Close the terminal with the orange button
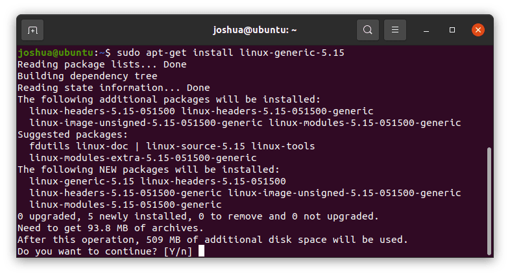This screenshot has height=276, width=510. click(478, 30)
